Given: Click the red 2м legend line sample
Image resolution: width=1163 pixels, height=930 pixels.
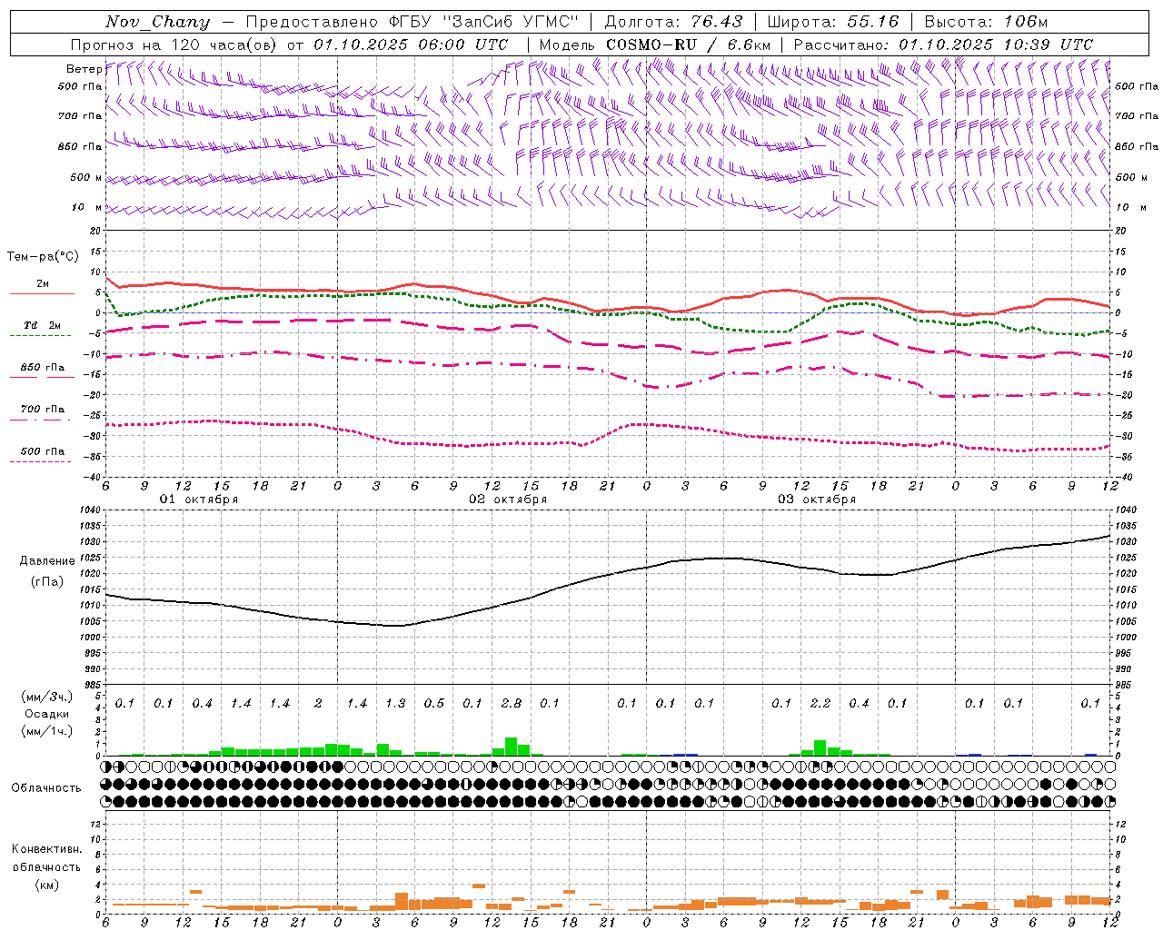Looking at the screenshot, I should click(x=42, y=293).
